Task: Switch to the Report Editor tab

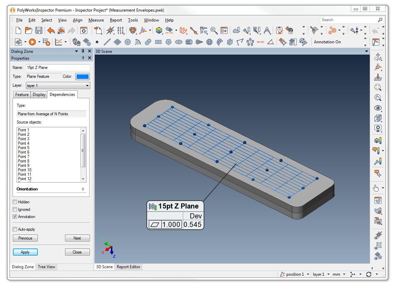Action: click(x=128, y=267)
